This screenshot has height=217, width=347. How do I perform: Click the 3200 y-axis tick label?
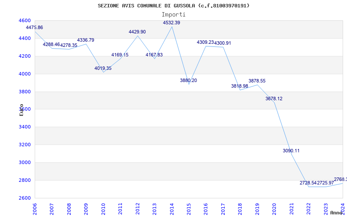click(25, 145)
